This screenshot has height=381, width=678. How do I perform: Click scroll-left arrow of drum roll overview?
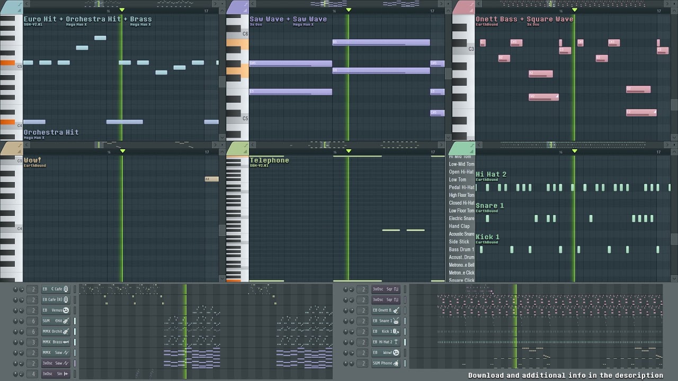pyautogui.click(x=478, y=144)
